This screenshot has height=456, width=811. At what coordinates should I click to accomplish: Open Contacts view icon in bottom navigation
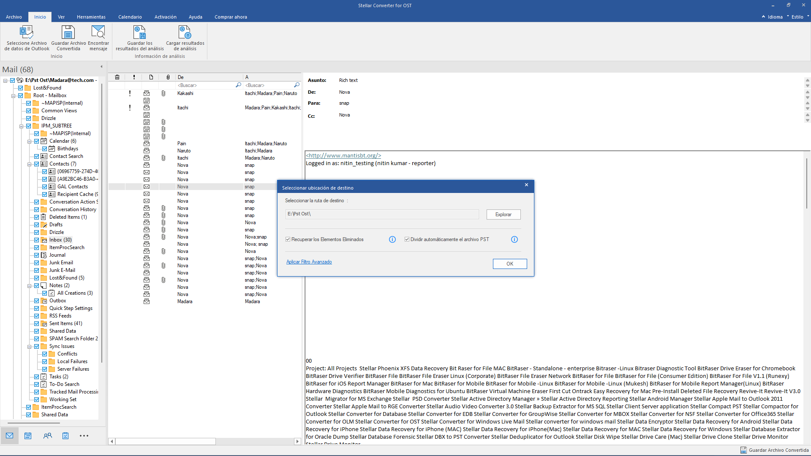[47, 436]
